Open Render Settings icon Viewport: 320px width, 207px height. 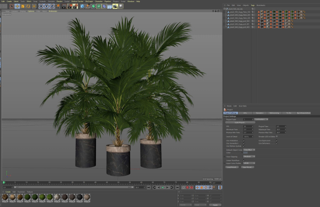click(x=75, y=6)
